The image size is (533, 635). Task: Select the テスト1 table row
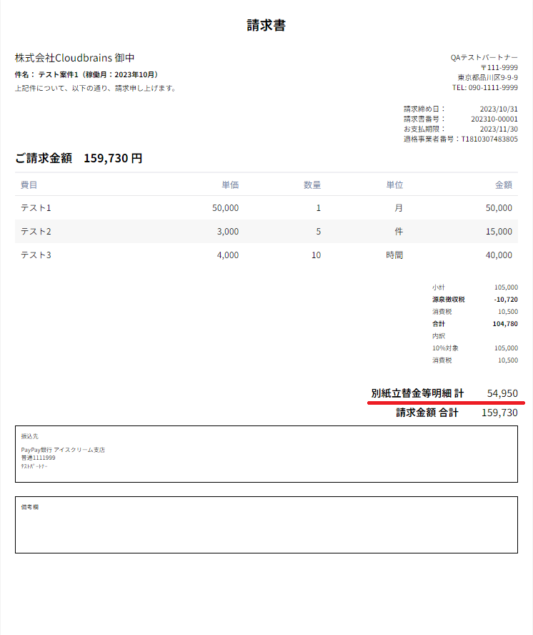266,208
